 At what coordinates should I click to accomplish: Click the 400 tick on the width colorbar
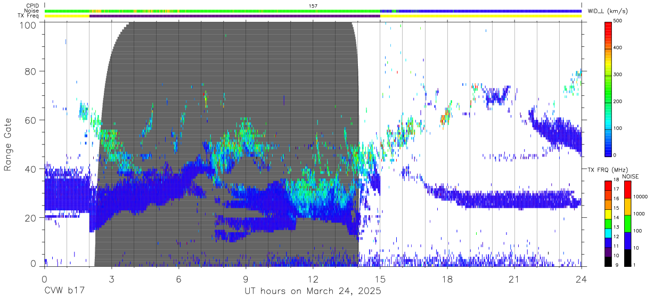618,48
